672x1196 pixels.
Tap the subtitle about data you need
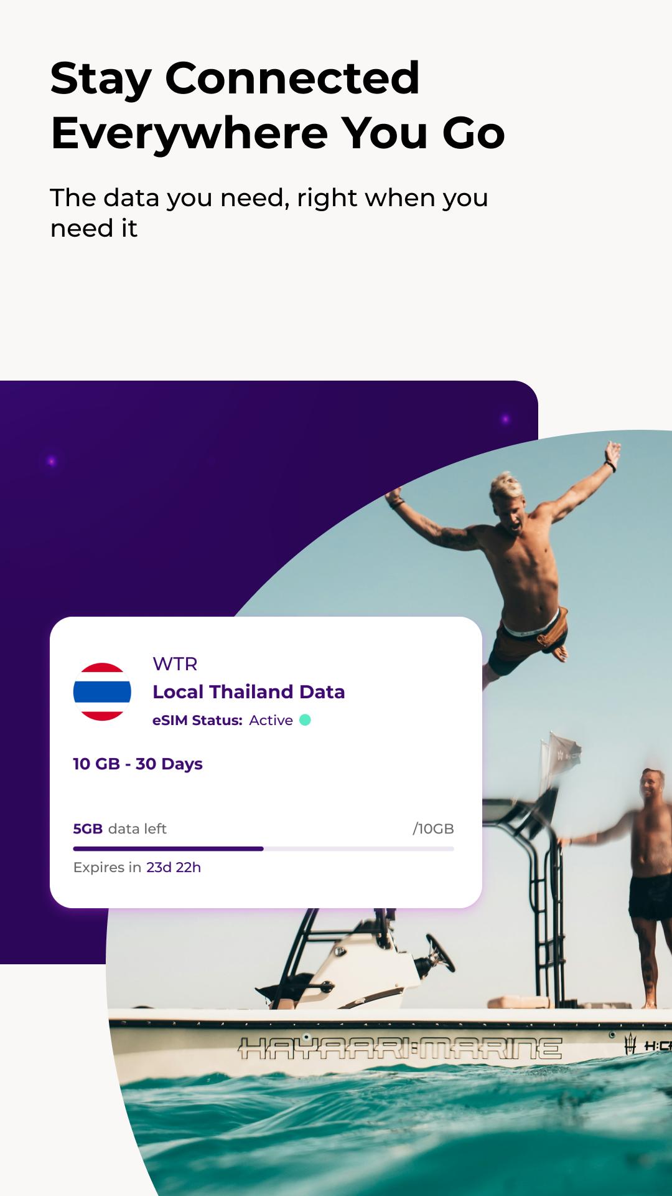pos(269,212)
